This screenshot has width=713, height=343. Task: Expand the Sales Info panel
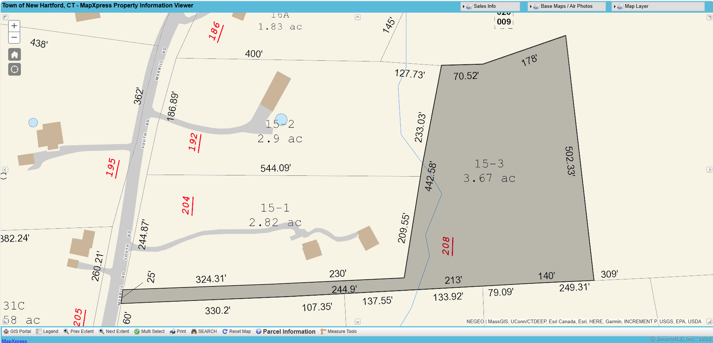point(484,6)
